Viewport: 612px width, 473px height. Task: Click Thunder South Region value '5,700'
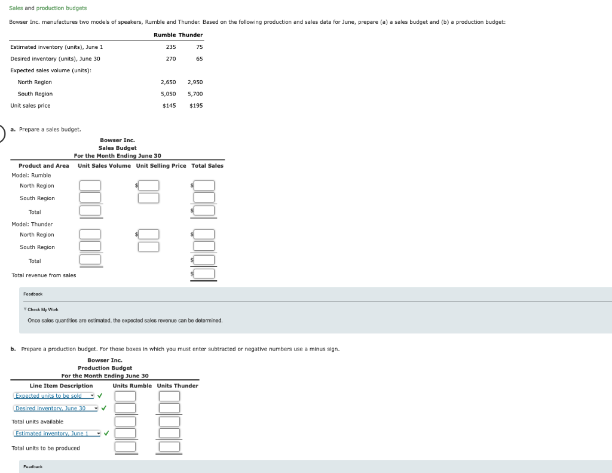[x=195, y=94]
